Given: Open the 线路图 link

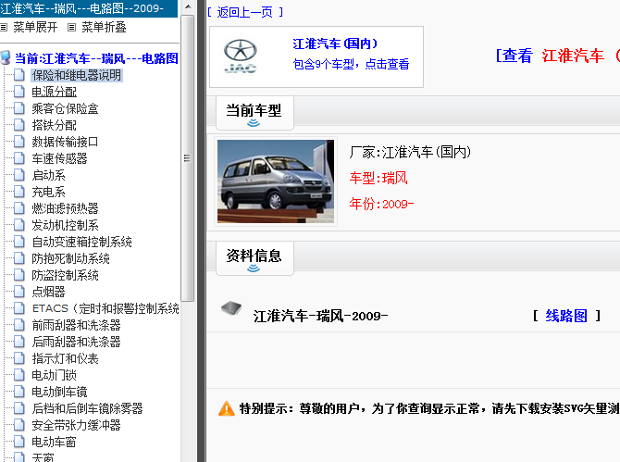Looking at the screenshot, I should [x=566, y=316].
